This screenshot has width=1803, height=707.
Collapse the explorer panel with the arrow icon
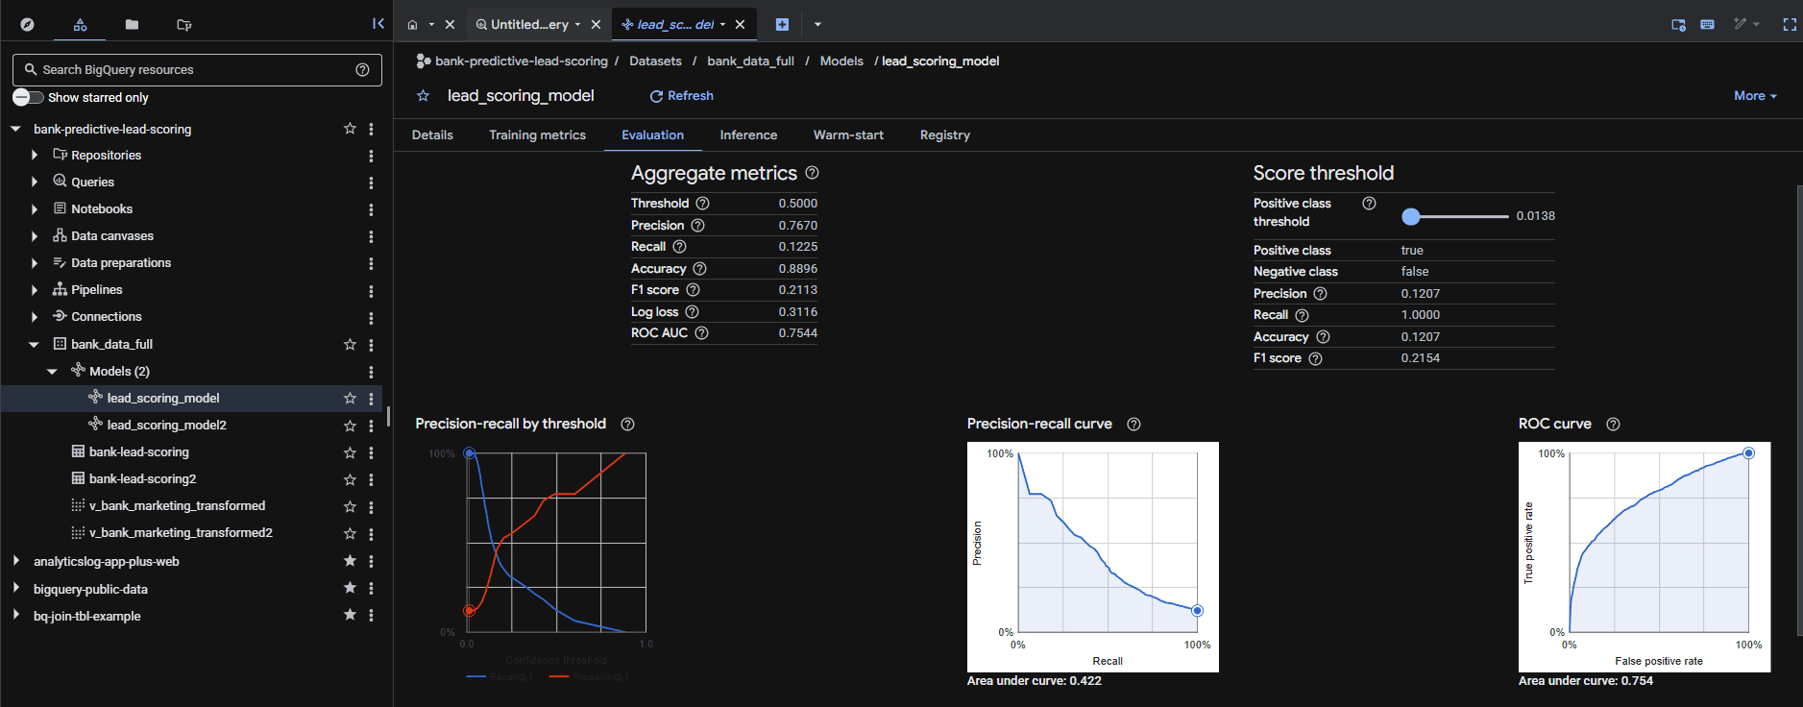(x=378, y=24)
